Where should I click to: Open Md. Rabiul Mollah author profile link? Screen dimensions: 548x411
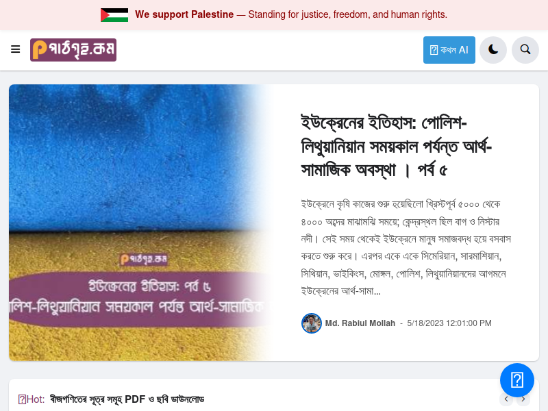click(x=360, y=323)
